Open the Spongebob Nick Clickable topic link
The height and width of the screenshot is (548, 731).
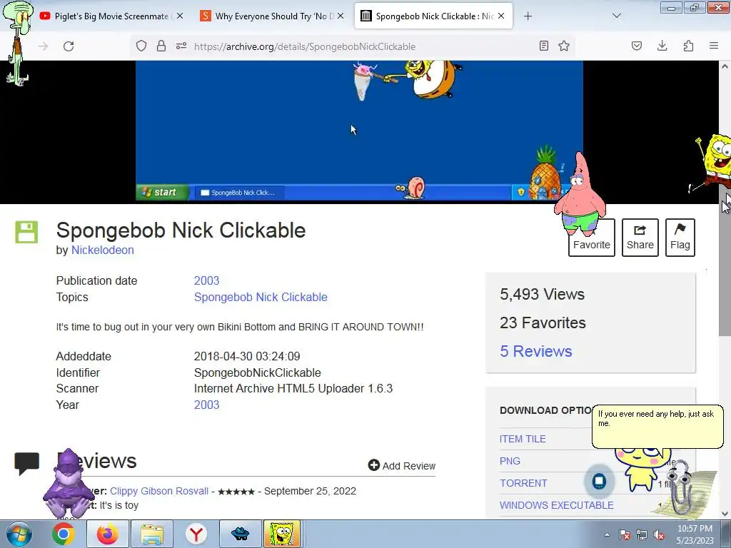point(261,297)
